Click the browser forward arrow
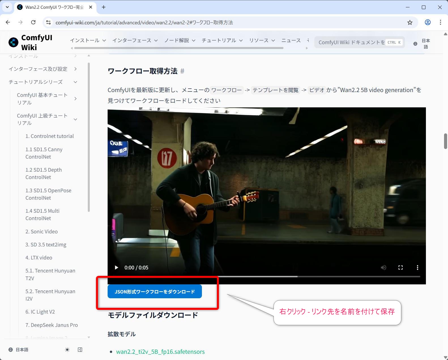This screenshot has height=360, width=448. (x=20, y=22)
